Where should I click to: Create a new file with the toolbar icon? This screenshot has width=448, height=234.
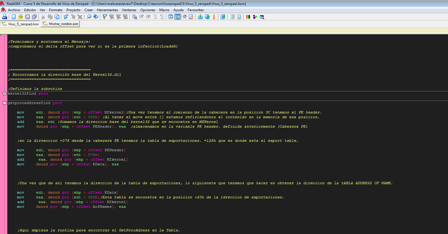(14, 17)
